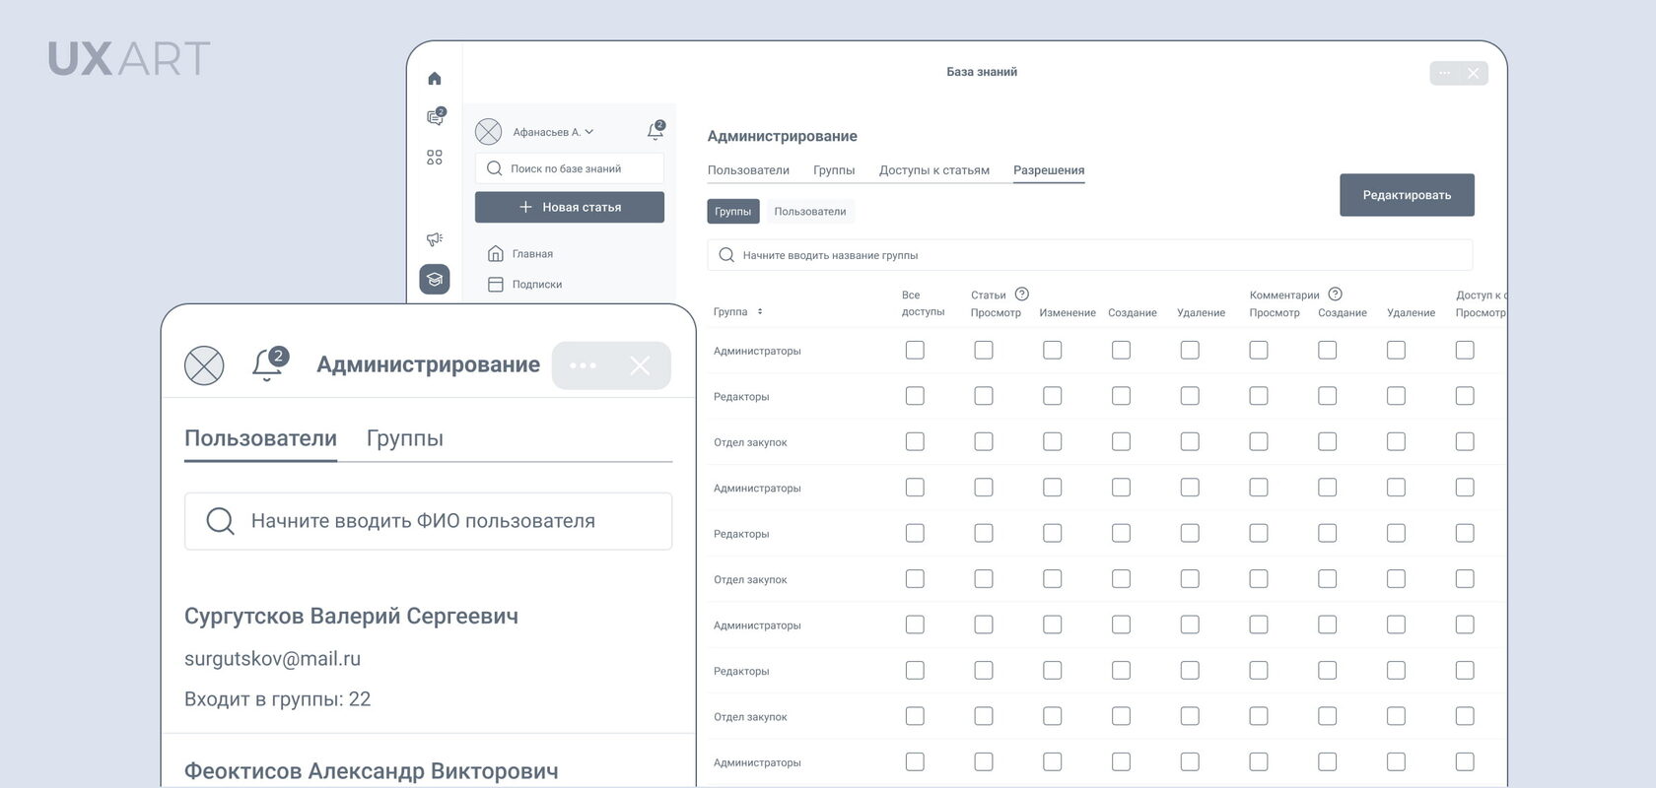Viewport: 1656px width, 788px height.
Task: Open the Доступы к статьям tab
Action: click(x=934, y=170)
